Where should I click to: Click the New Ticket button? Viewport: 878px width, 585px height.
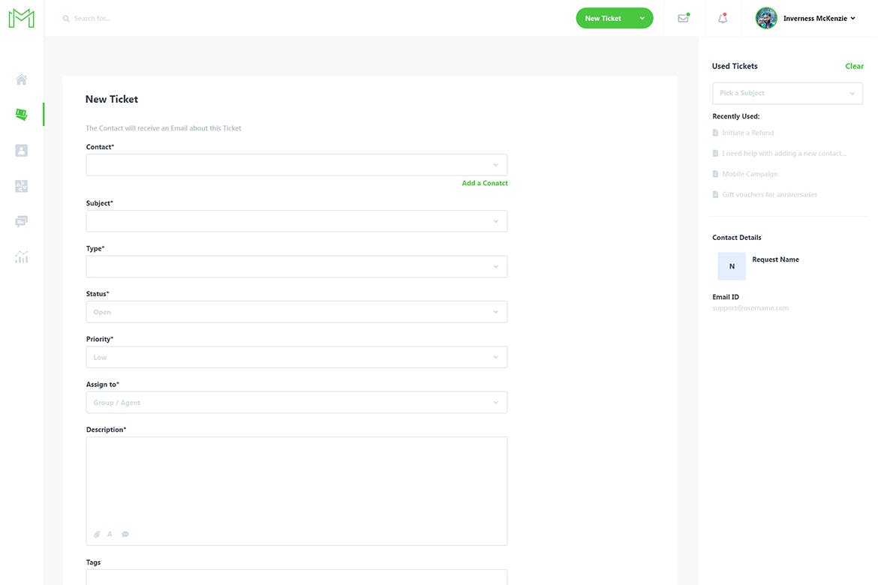[x=603, y=19]
